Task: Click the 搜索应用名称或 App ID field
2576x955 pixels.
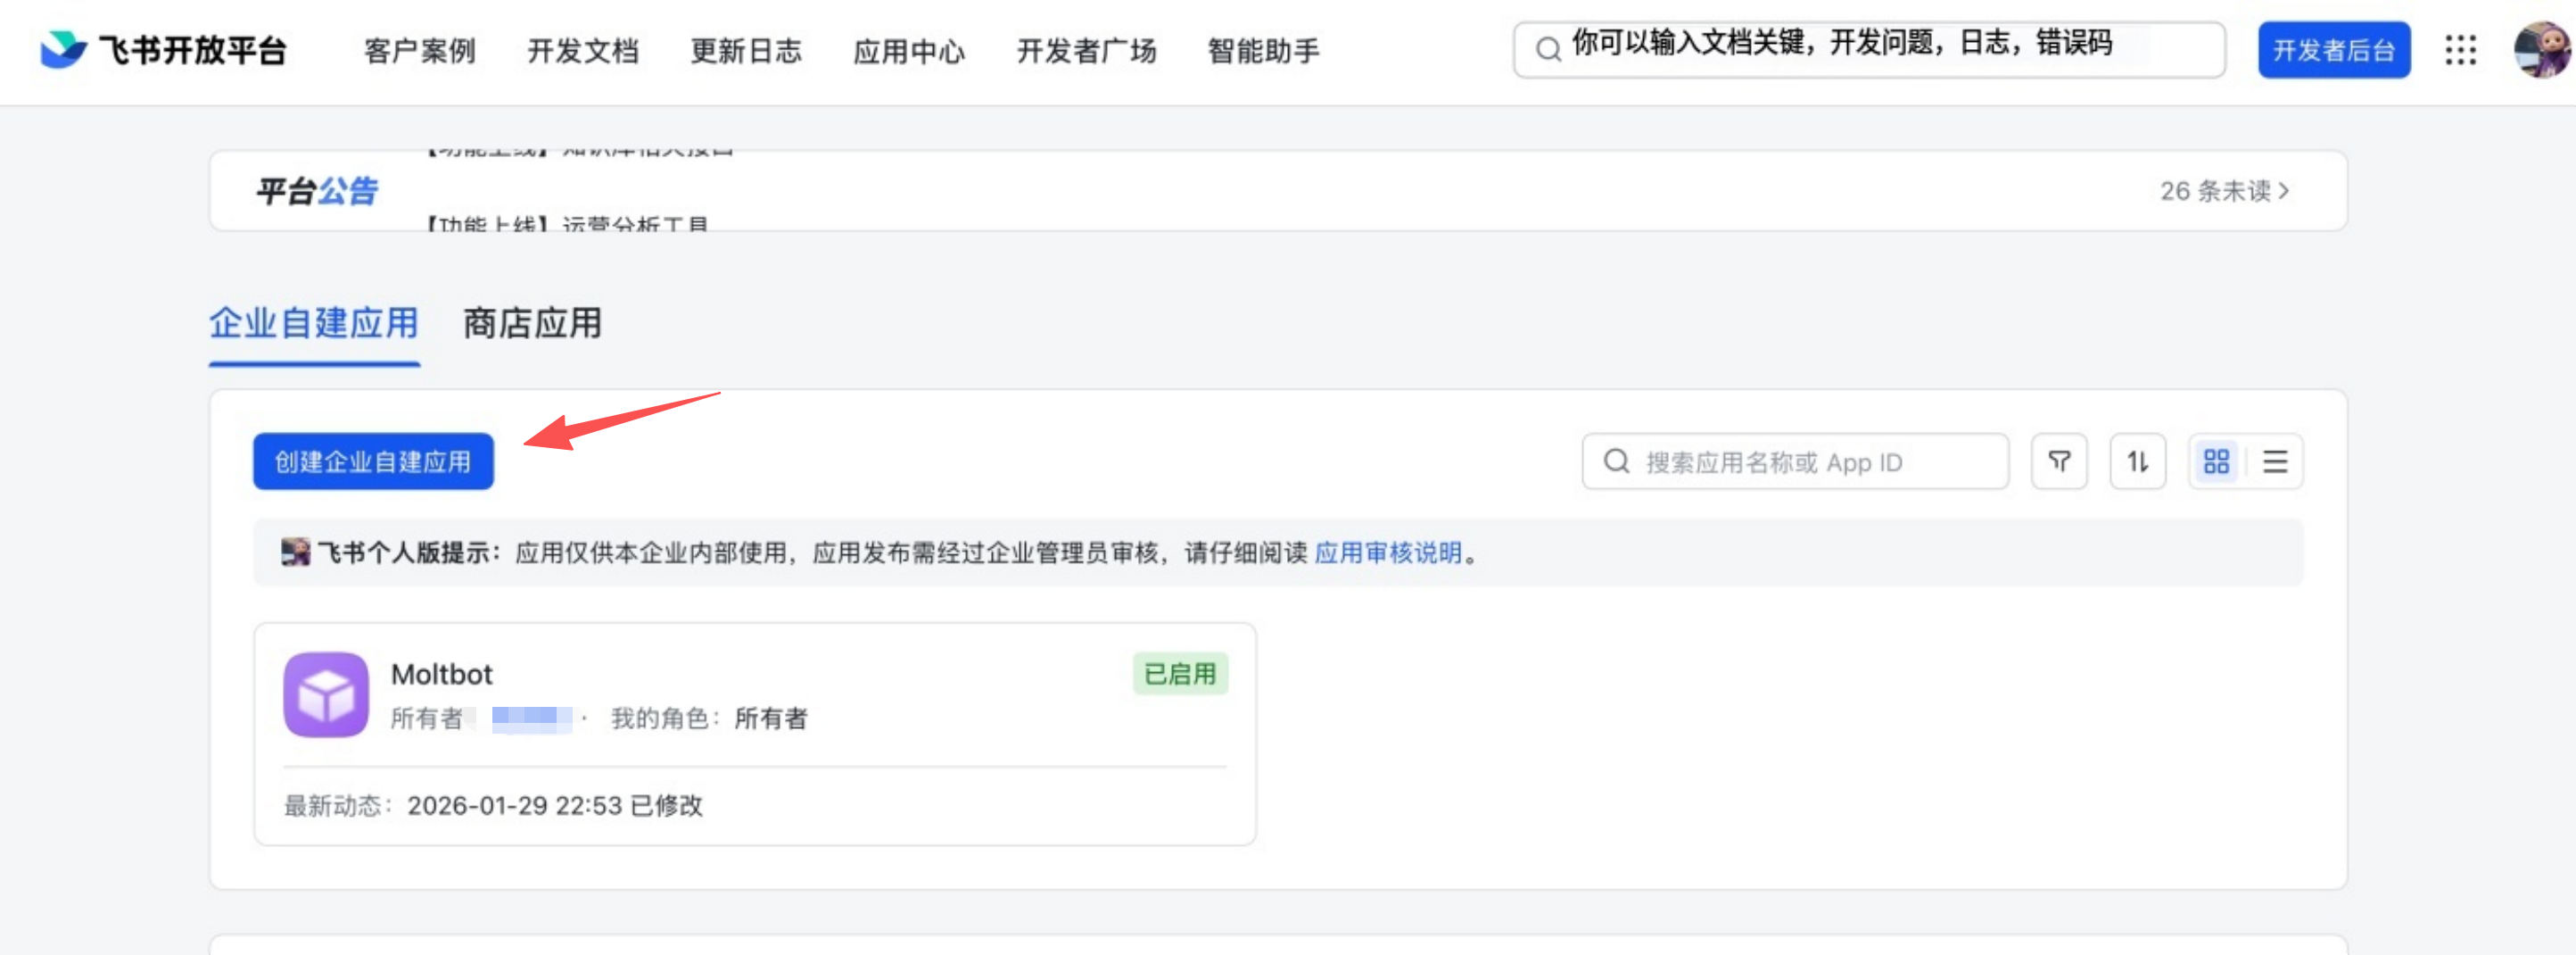Action: pyautogui.click(x=1790, y=461)
